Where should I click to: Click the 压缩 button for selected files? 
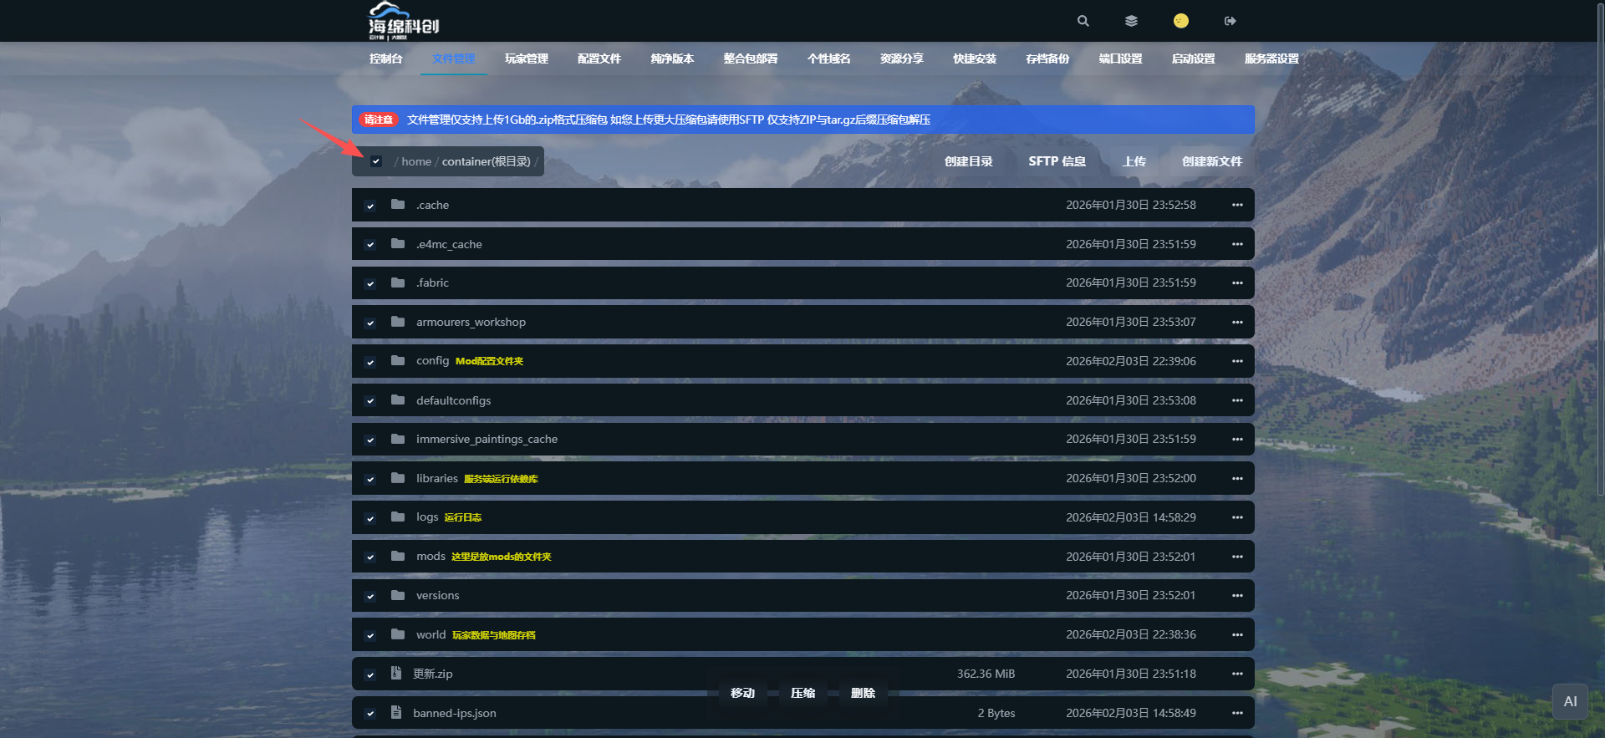click(802, 693)
